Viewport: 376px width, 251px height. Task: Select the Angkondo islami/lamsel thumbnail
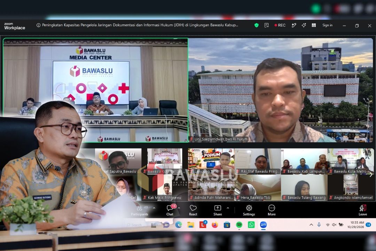point(351,187)
